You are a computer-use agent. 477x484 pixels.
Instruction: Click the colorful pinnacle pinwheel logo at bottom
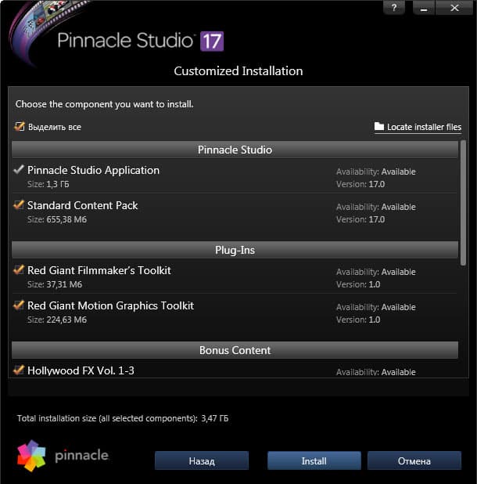[31, 454]
